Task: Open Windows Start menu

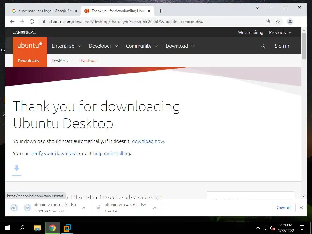Action: 7,228
